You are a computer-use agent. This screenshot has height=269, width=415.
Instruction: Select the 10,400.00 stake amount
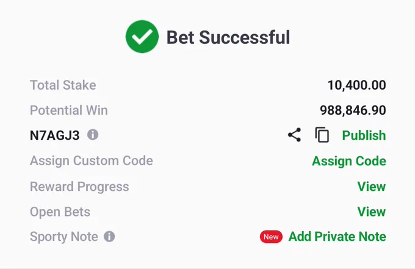(x=357, y=85)
